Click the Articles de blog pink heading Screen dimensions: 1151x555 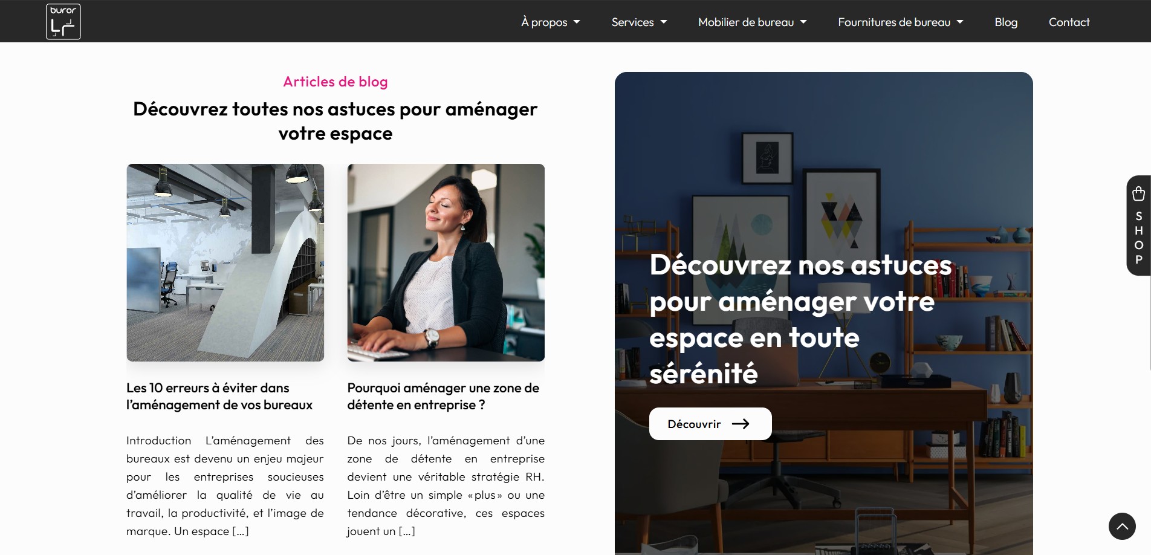click(336, 82)
